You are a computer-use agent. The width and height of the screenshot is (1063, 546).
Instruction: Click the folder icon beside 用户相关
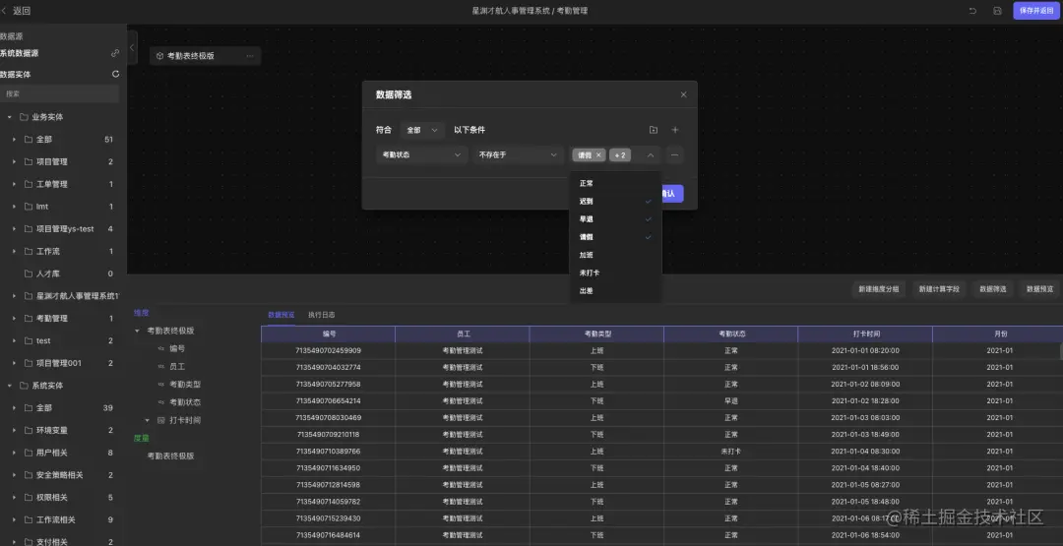tap(29, 453)
